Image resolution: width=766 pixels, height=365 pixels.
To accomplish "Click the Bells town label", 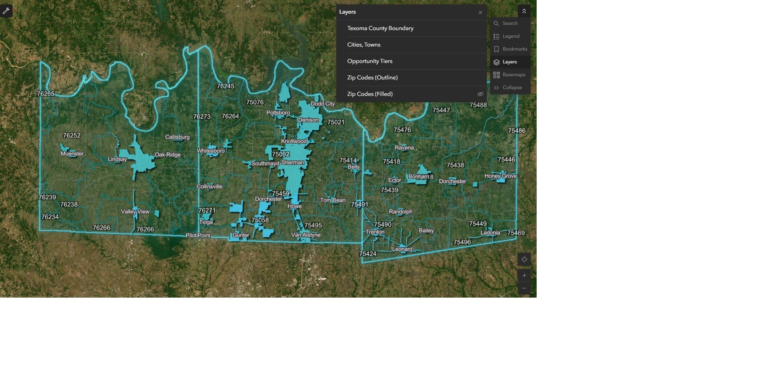I will 353,167.
